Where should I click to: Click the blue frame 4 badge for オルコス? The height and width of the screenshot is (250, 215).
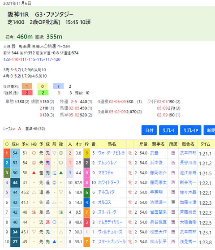(x=87, y=203)
